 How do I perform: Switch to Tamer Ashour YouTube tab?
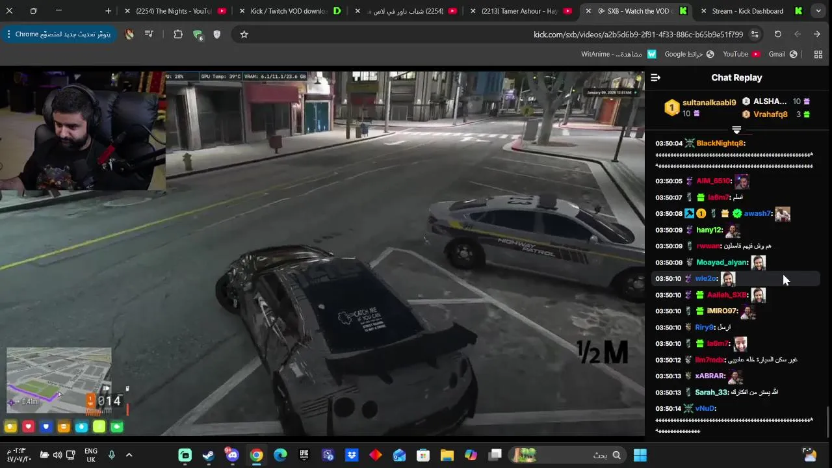click(x=519, y=11)
